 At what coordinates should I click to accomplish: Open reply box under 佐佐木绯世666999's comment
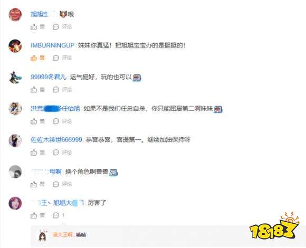[62, 152]
